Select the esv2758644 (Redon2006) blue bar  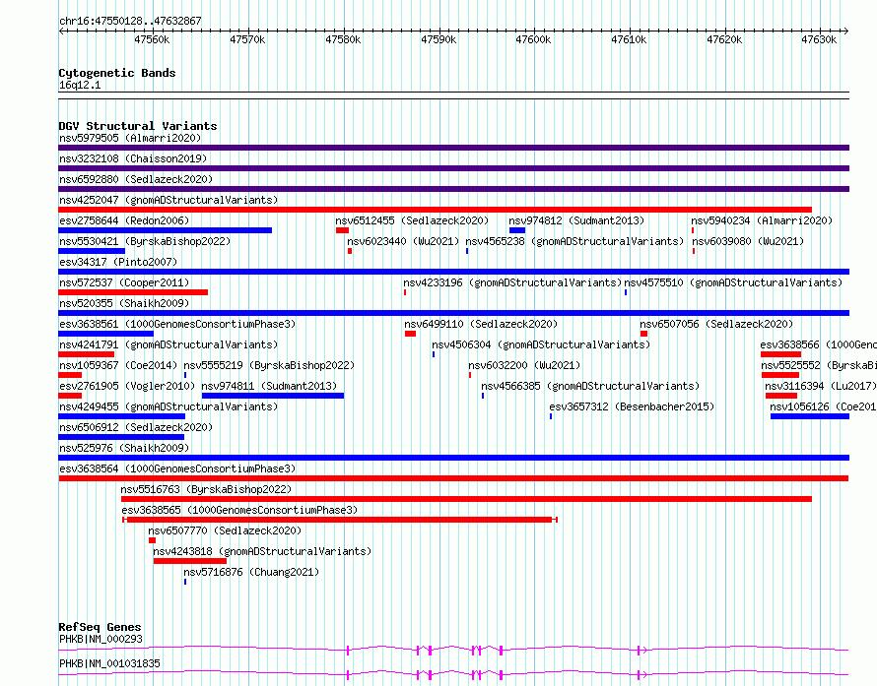(x=165, y=230)
